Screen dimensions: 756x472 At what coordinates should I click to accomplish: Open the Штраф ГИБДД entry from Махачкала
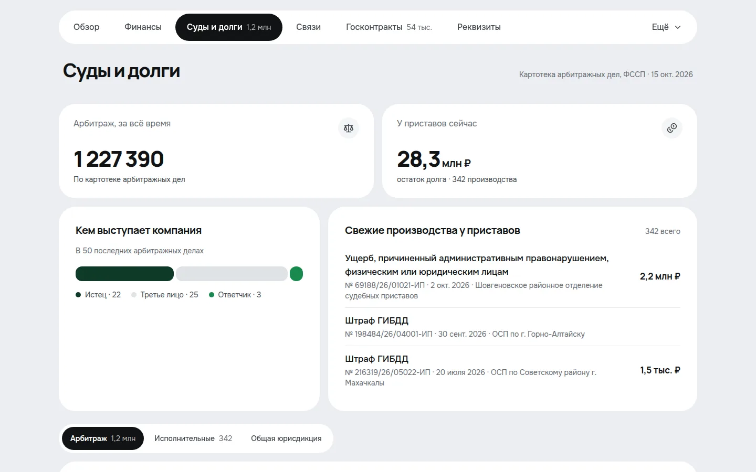click(x=512, y=370)
